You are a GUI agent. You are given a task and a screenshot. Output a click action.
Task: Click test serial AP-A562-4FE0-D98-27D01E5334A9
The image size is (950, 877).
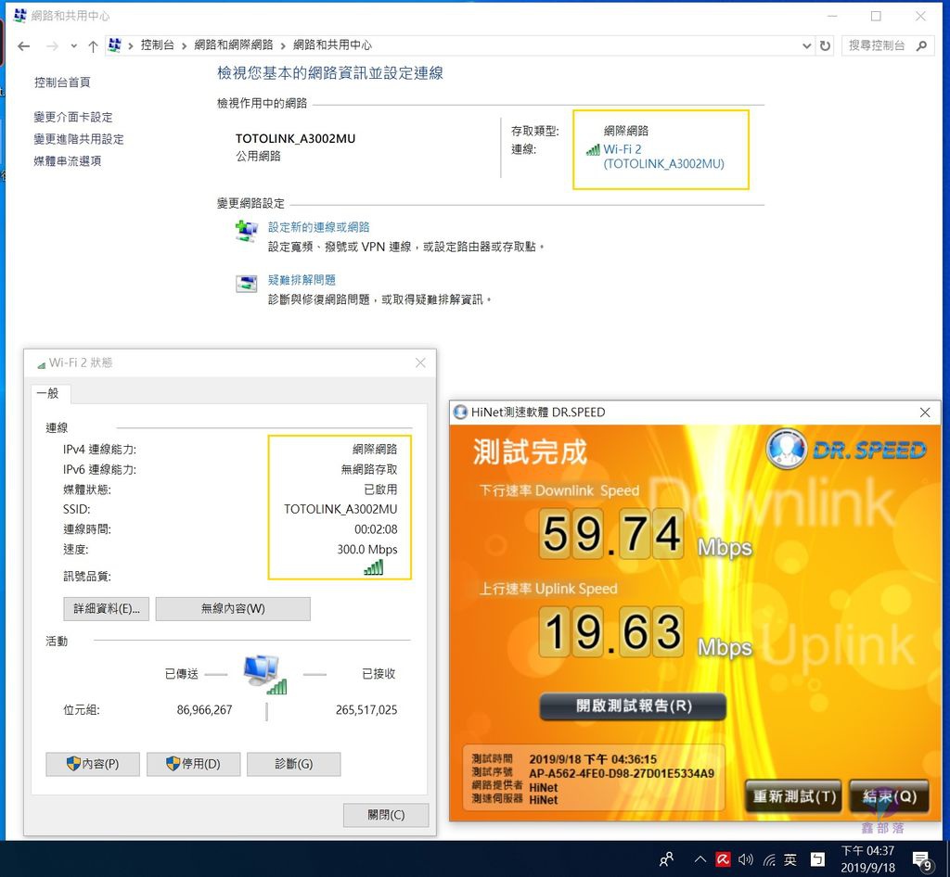pyautogui.click(x=622, y=773)
